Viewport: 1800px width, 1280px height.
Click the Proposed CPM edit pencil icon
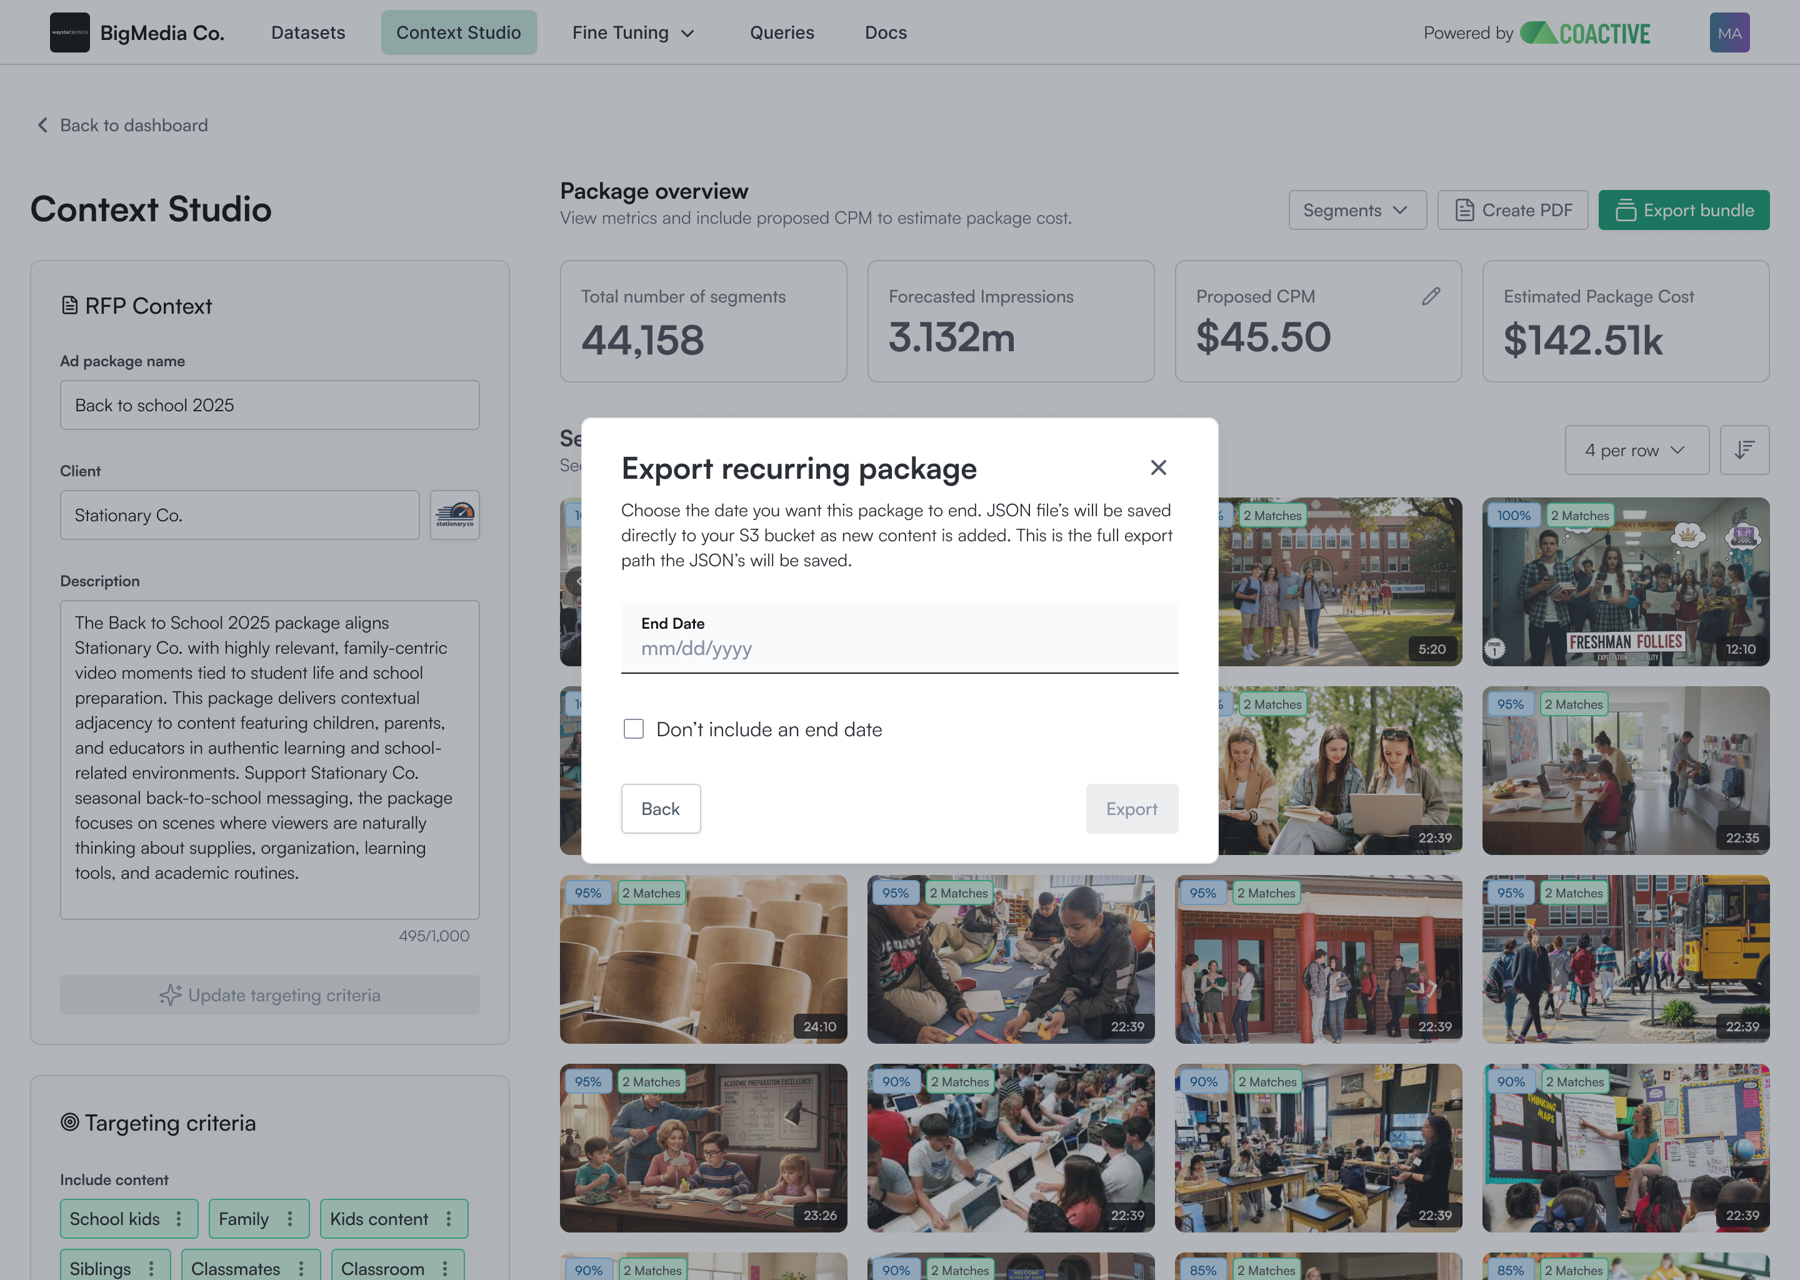point(1431,296)
